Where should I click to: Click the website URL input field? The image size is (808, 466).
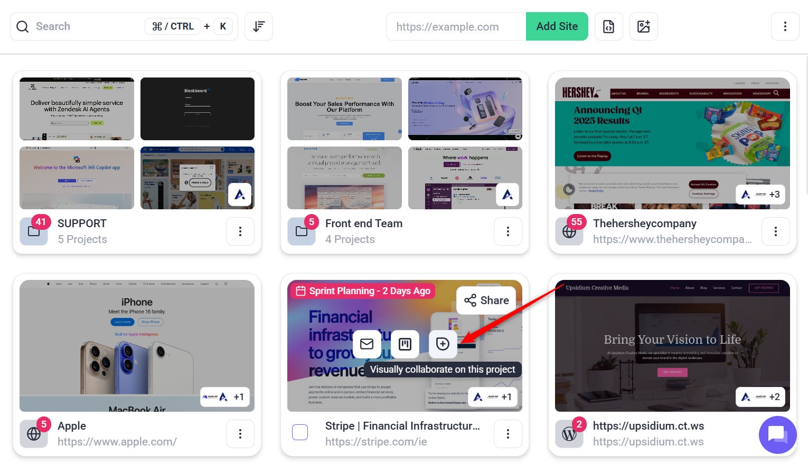456,27
